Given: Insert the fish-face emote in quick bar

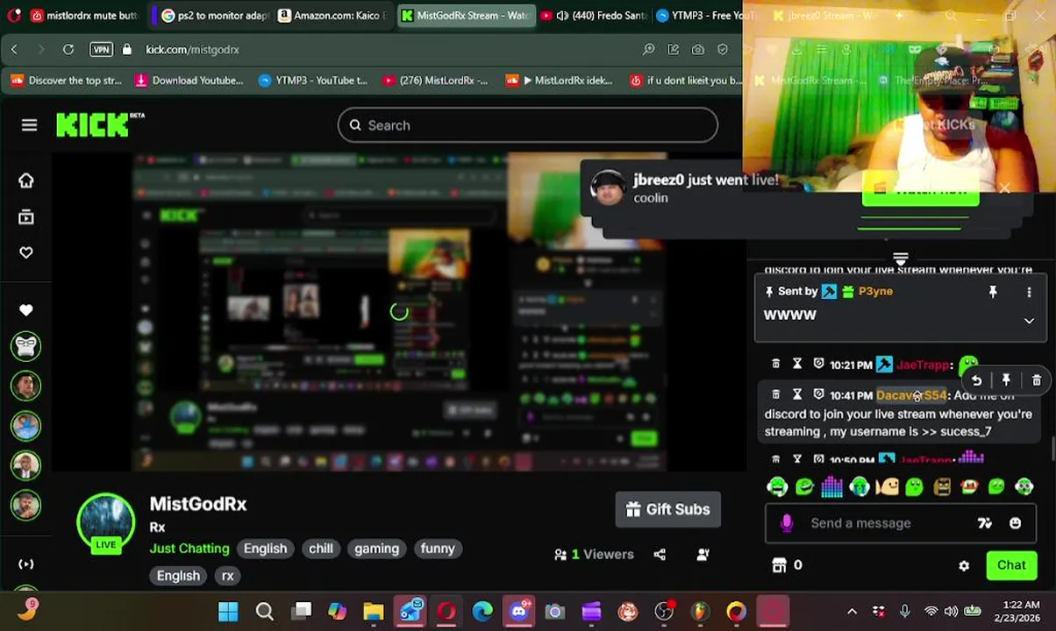Looking at the screenshot, I should click(887, 486).
